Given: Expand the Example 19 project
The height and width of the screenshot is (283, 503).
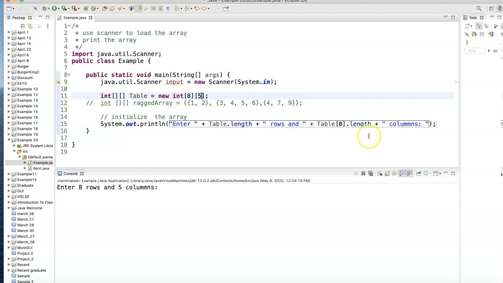Looking at the screenshot, I should [9, 134].
